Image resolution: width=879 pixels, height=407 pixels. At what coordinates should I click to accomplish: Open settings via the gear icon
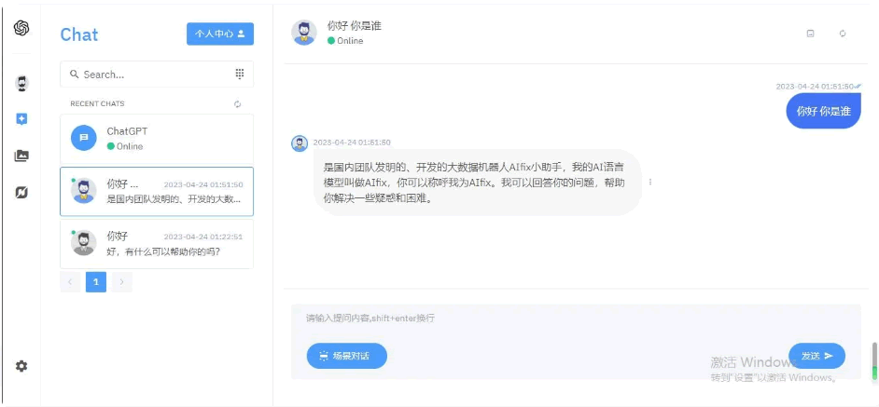click(x=21, y=366)
